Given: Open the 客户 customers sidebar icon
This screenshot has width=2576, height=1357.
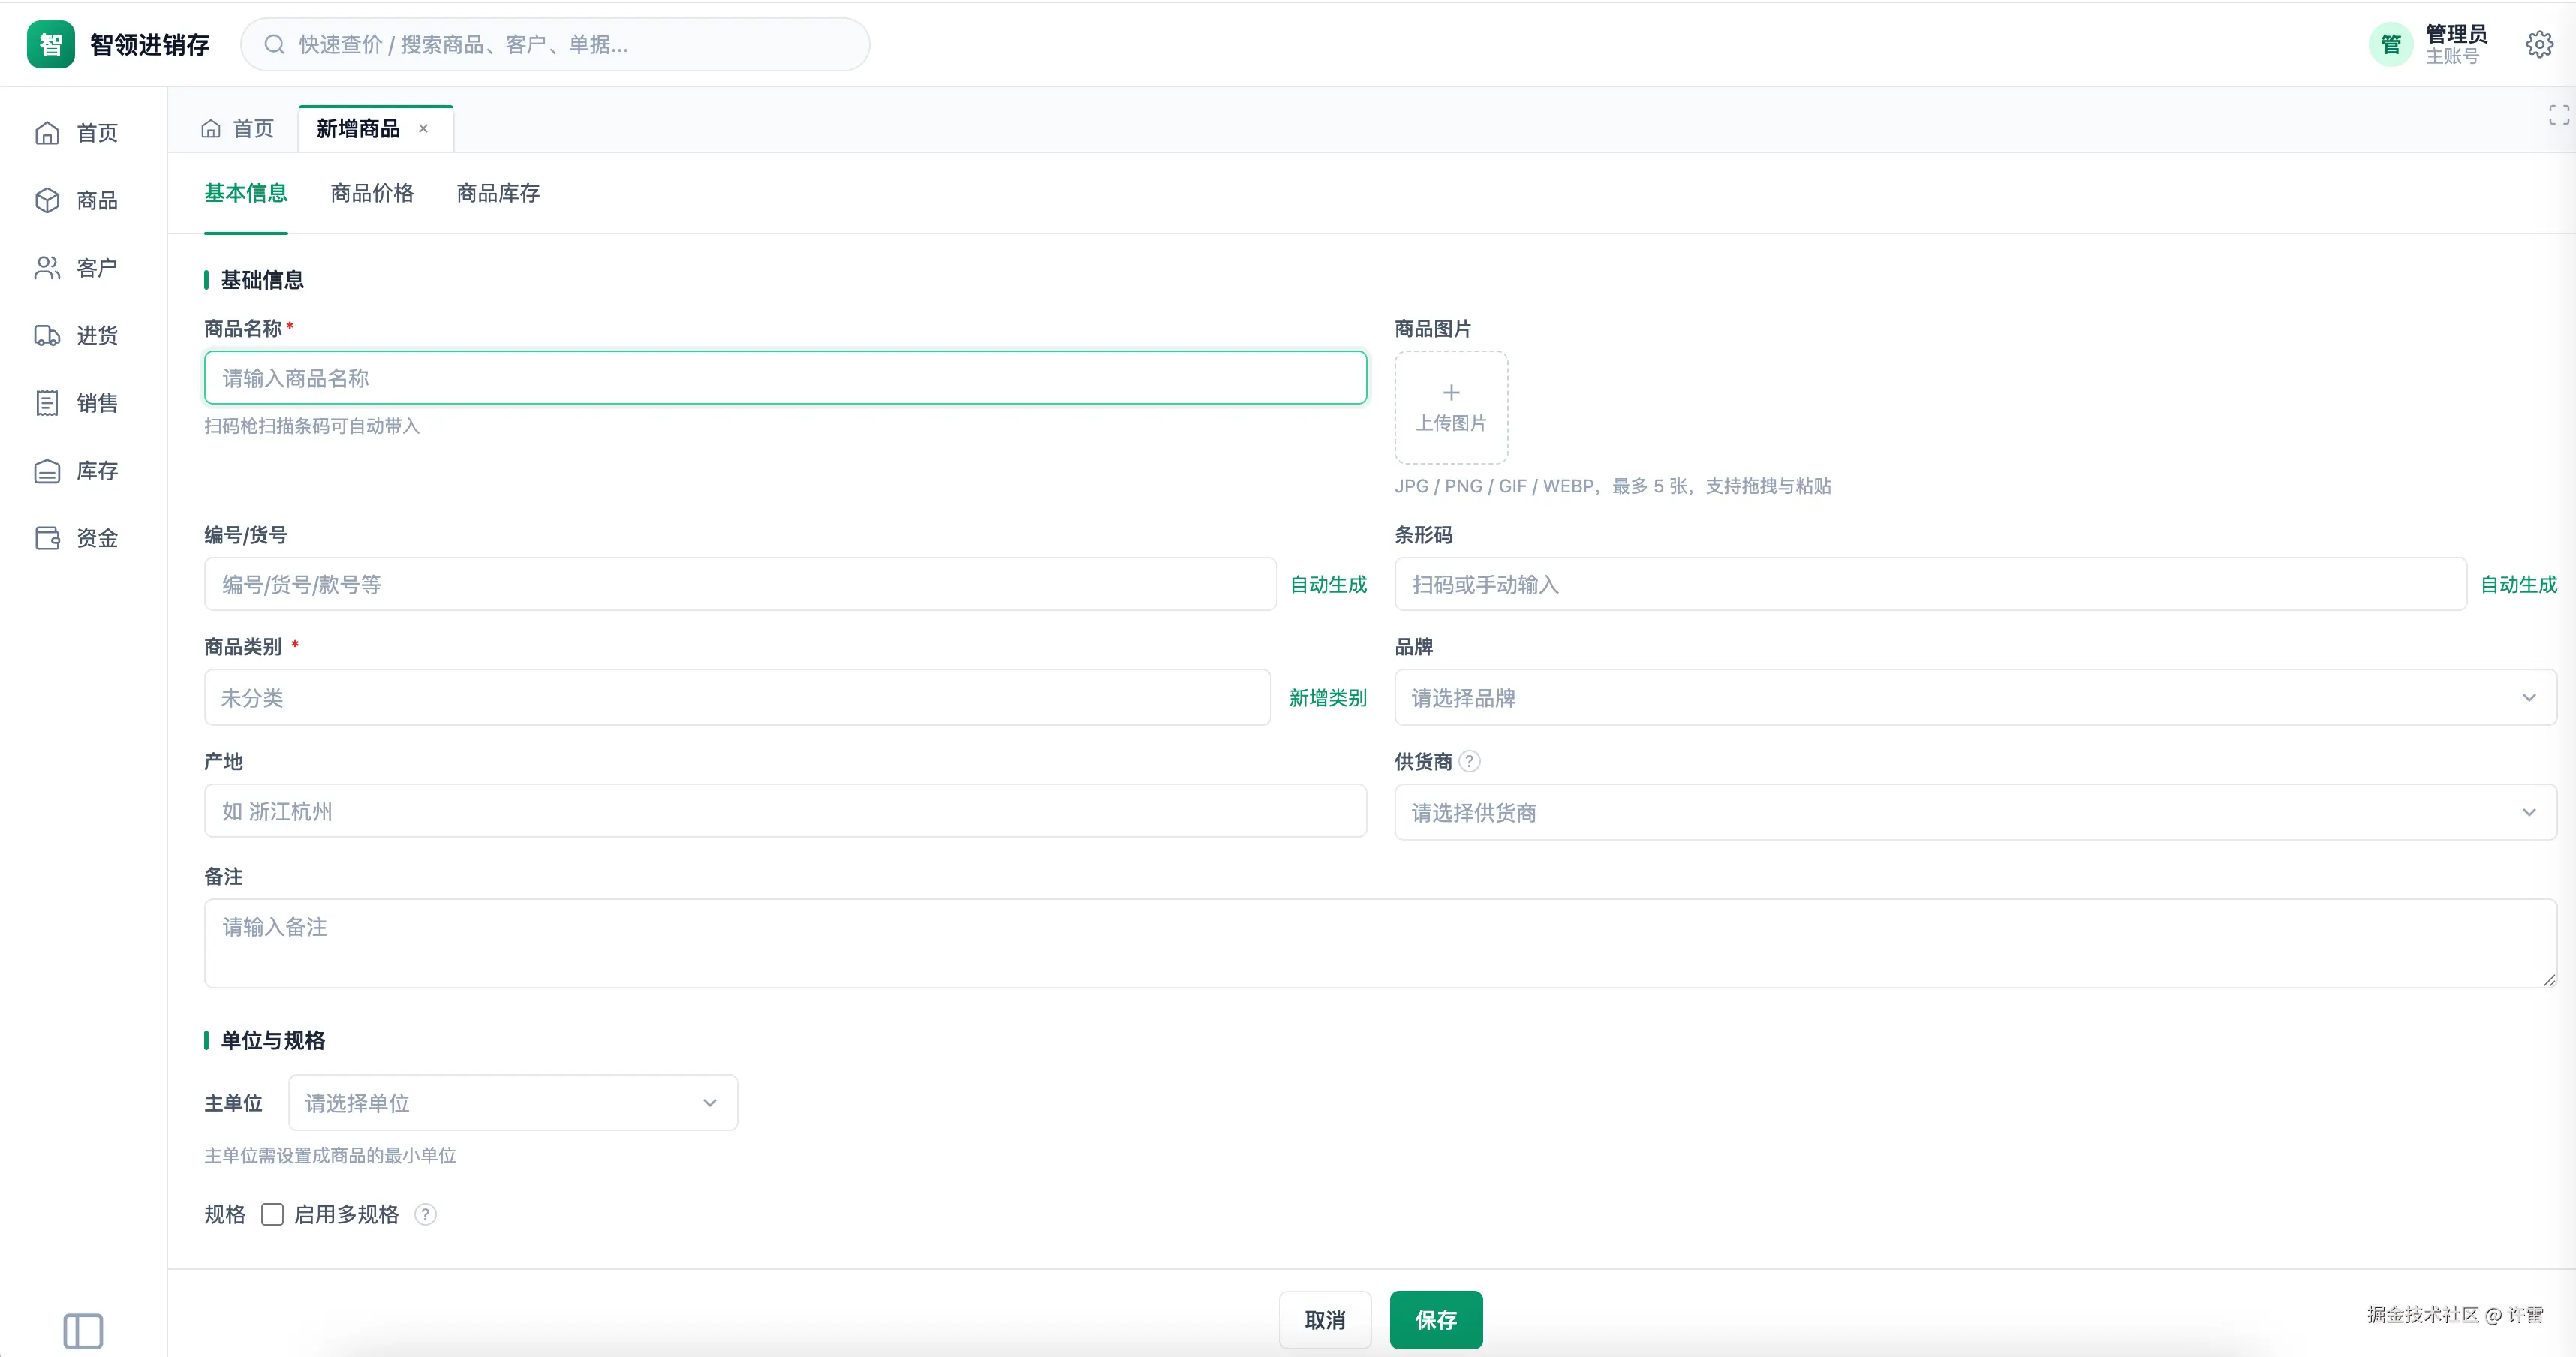Looking at the screenshot, I should click(47, 268).
